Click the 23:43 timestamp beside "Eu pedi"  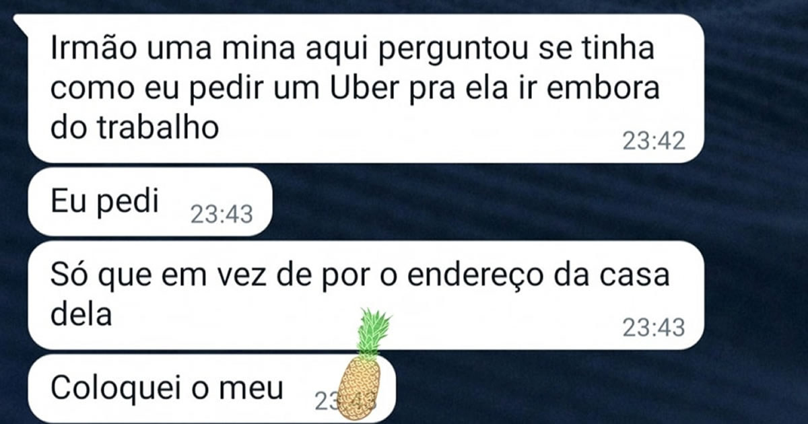(221, 214)
